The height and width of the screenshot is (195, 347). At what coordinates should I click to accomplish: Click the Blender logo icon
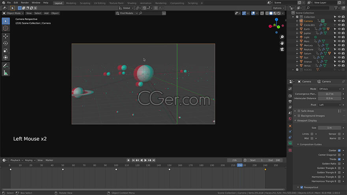(x=4, y=3)
